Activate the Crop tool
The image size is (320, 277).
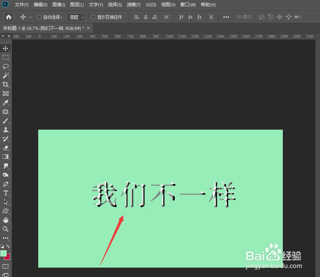6,84
